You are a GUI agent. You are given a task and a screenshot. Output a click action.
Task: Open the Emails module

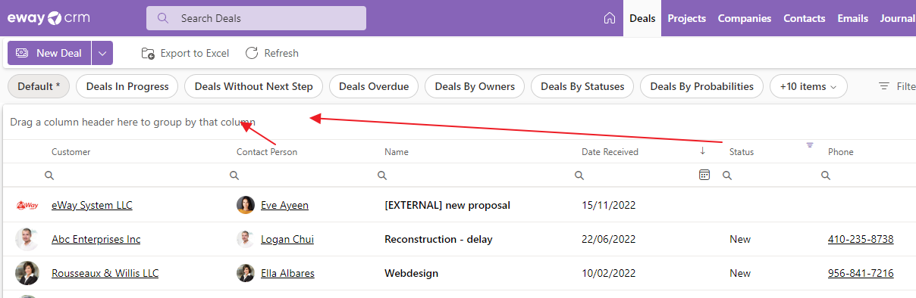coord(853,18)
